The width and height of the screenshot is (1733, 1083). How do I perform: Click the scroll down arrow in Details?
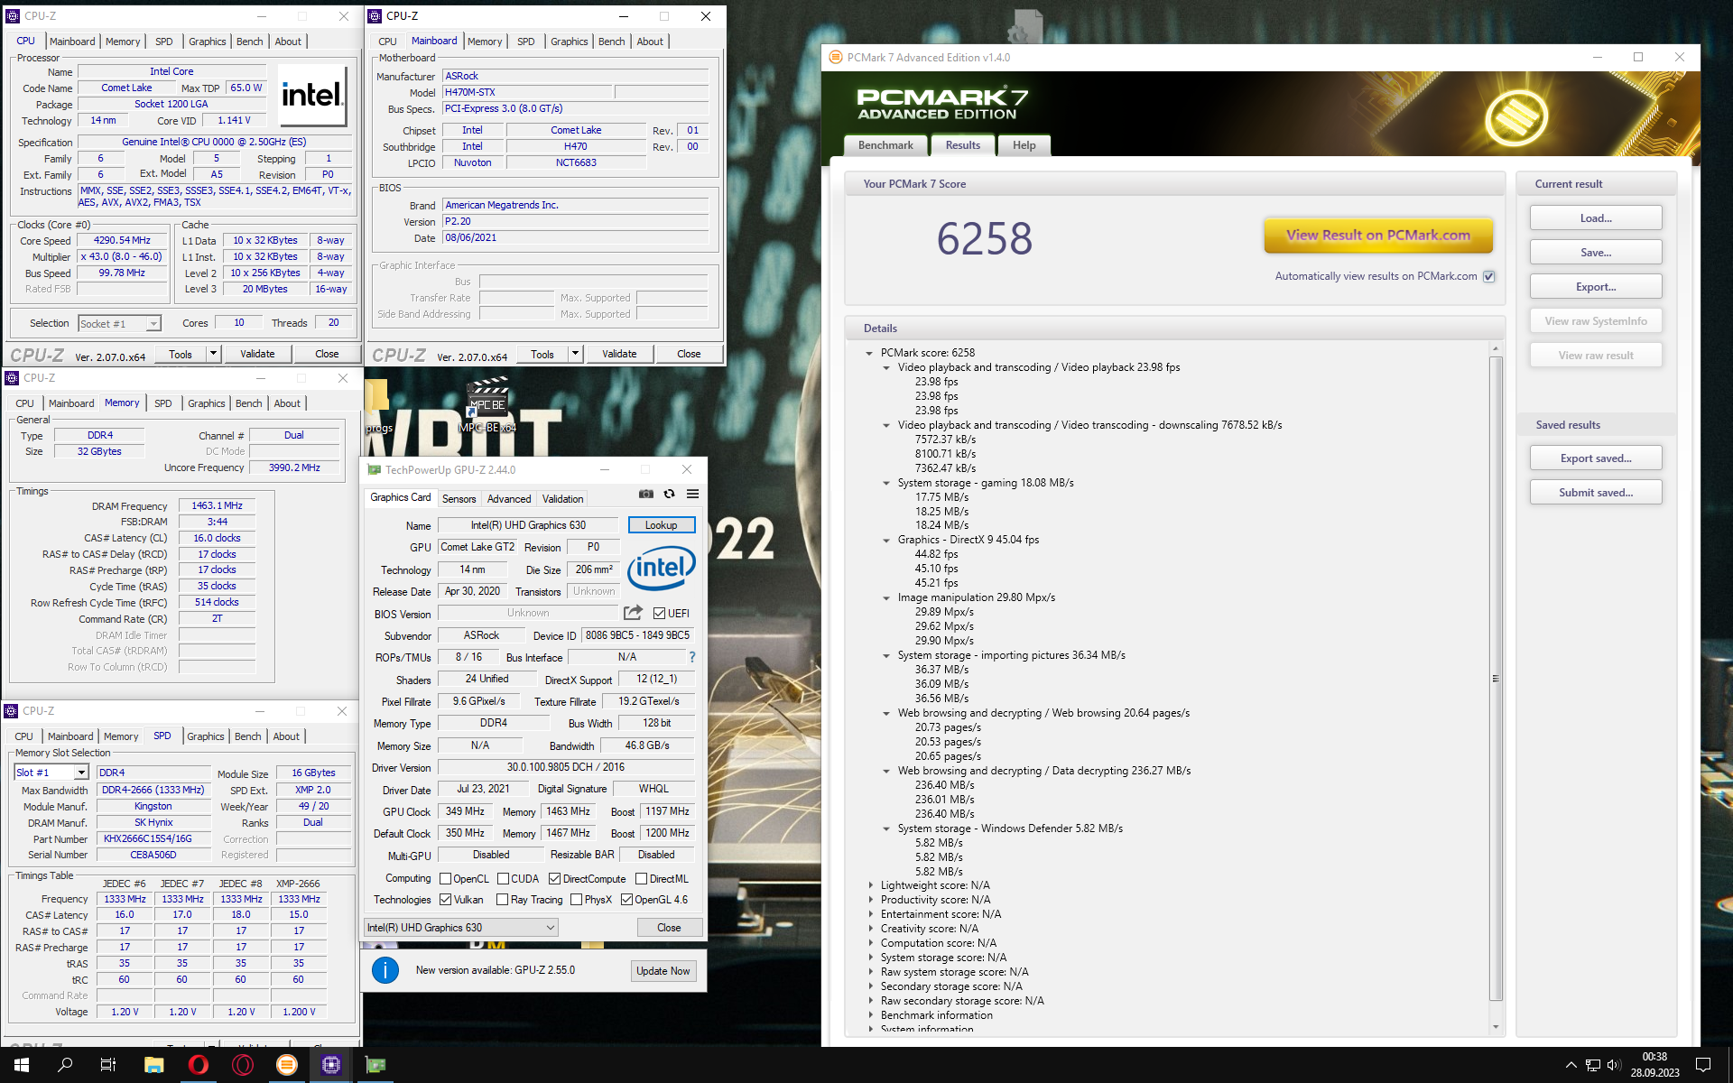point(1496,1026)
